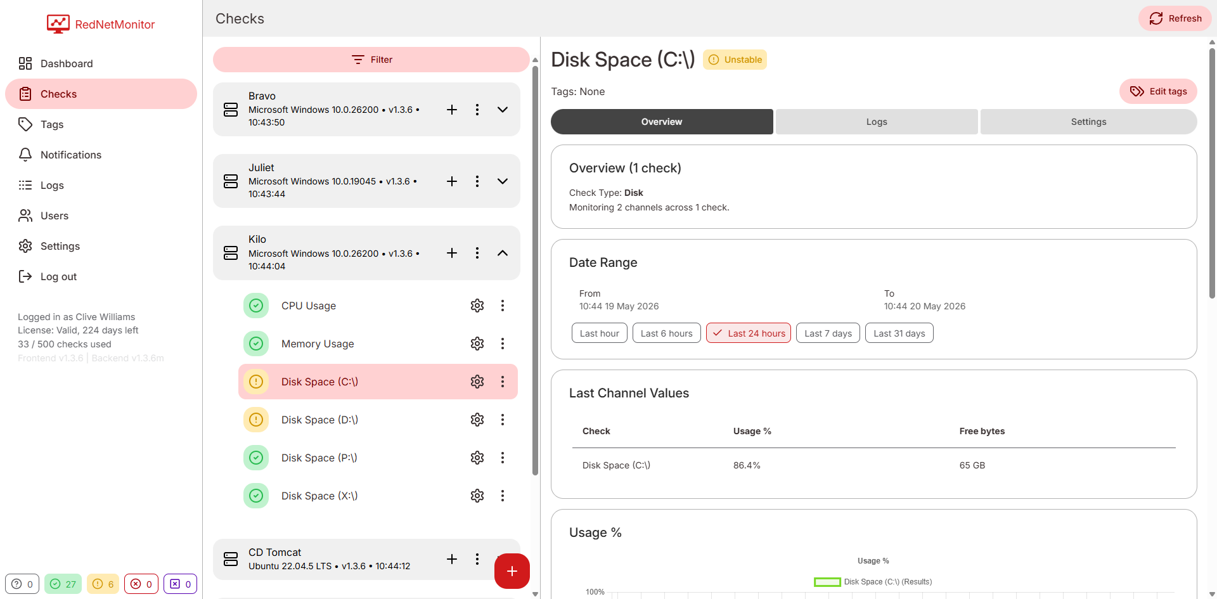Add a check to CD Tomcat host
This screenshot has width=1217, height=599.
coord(452,559)
